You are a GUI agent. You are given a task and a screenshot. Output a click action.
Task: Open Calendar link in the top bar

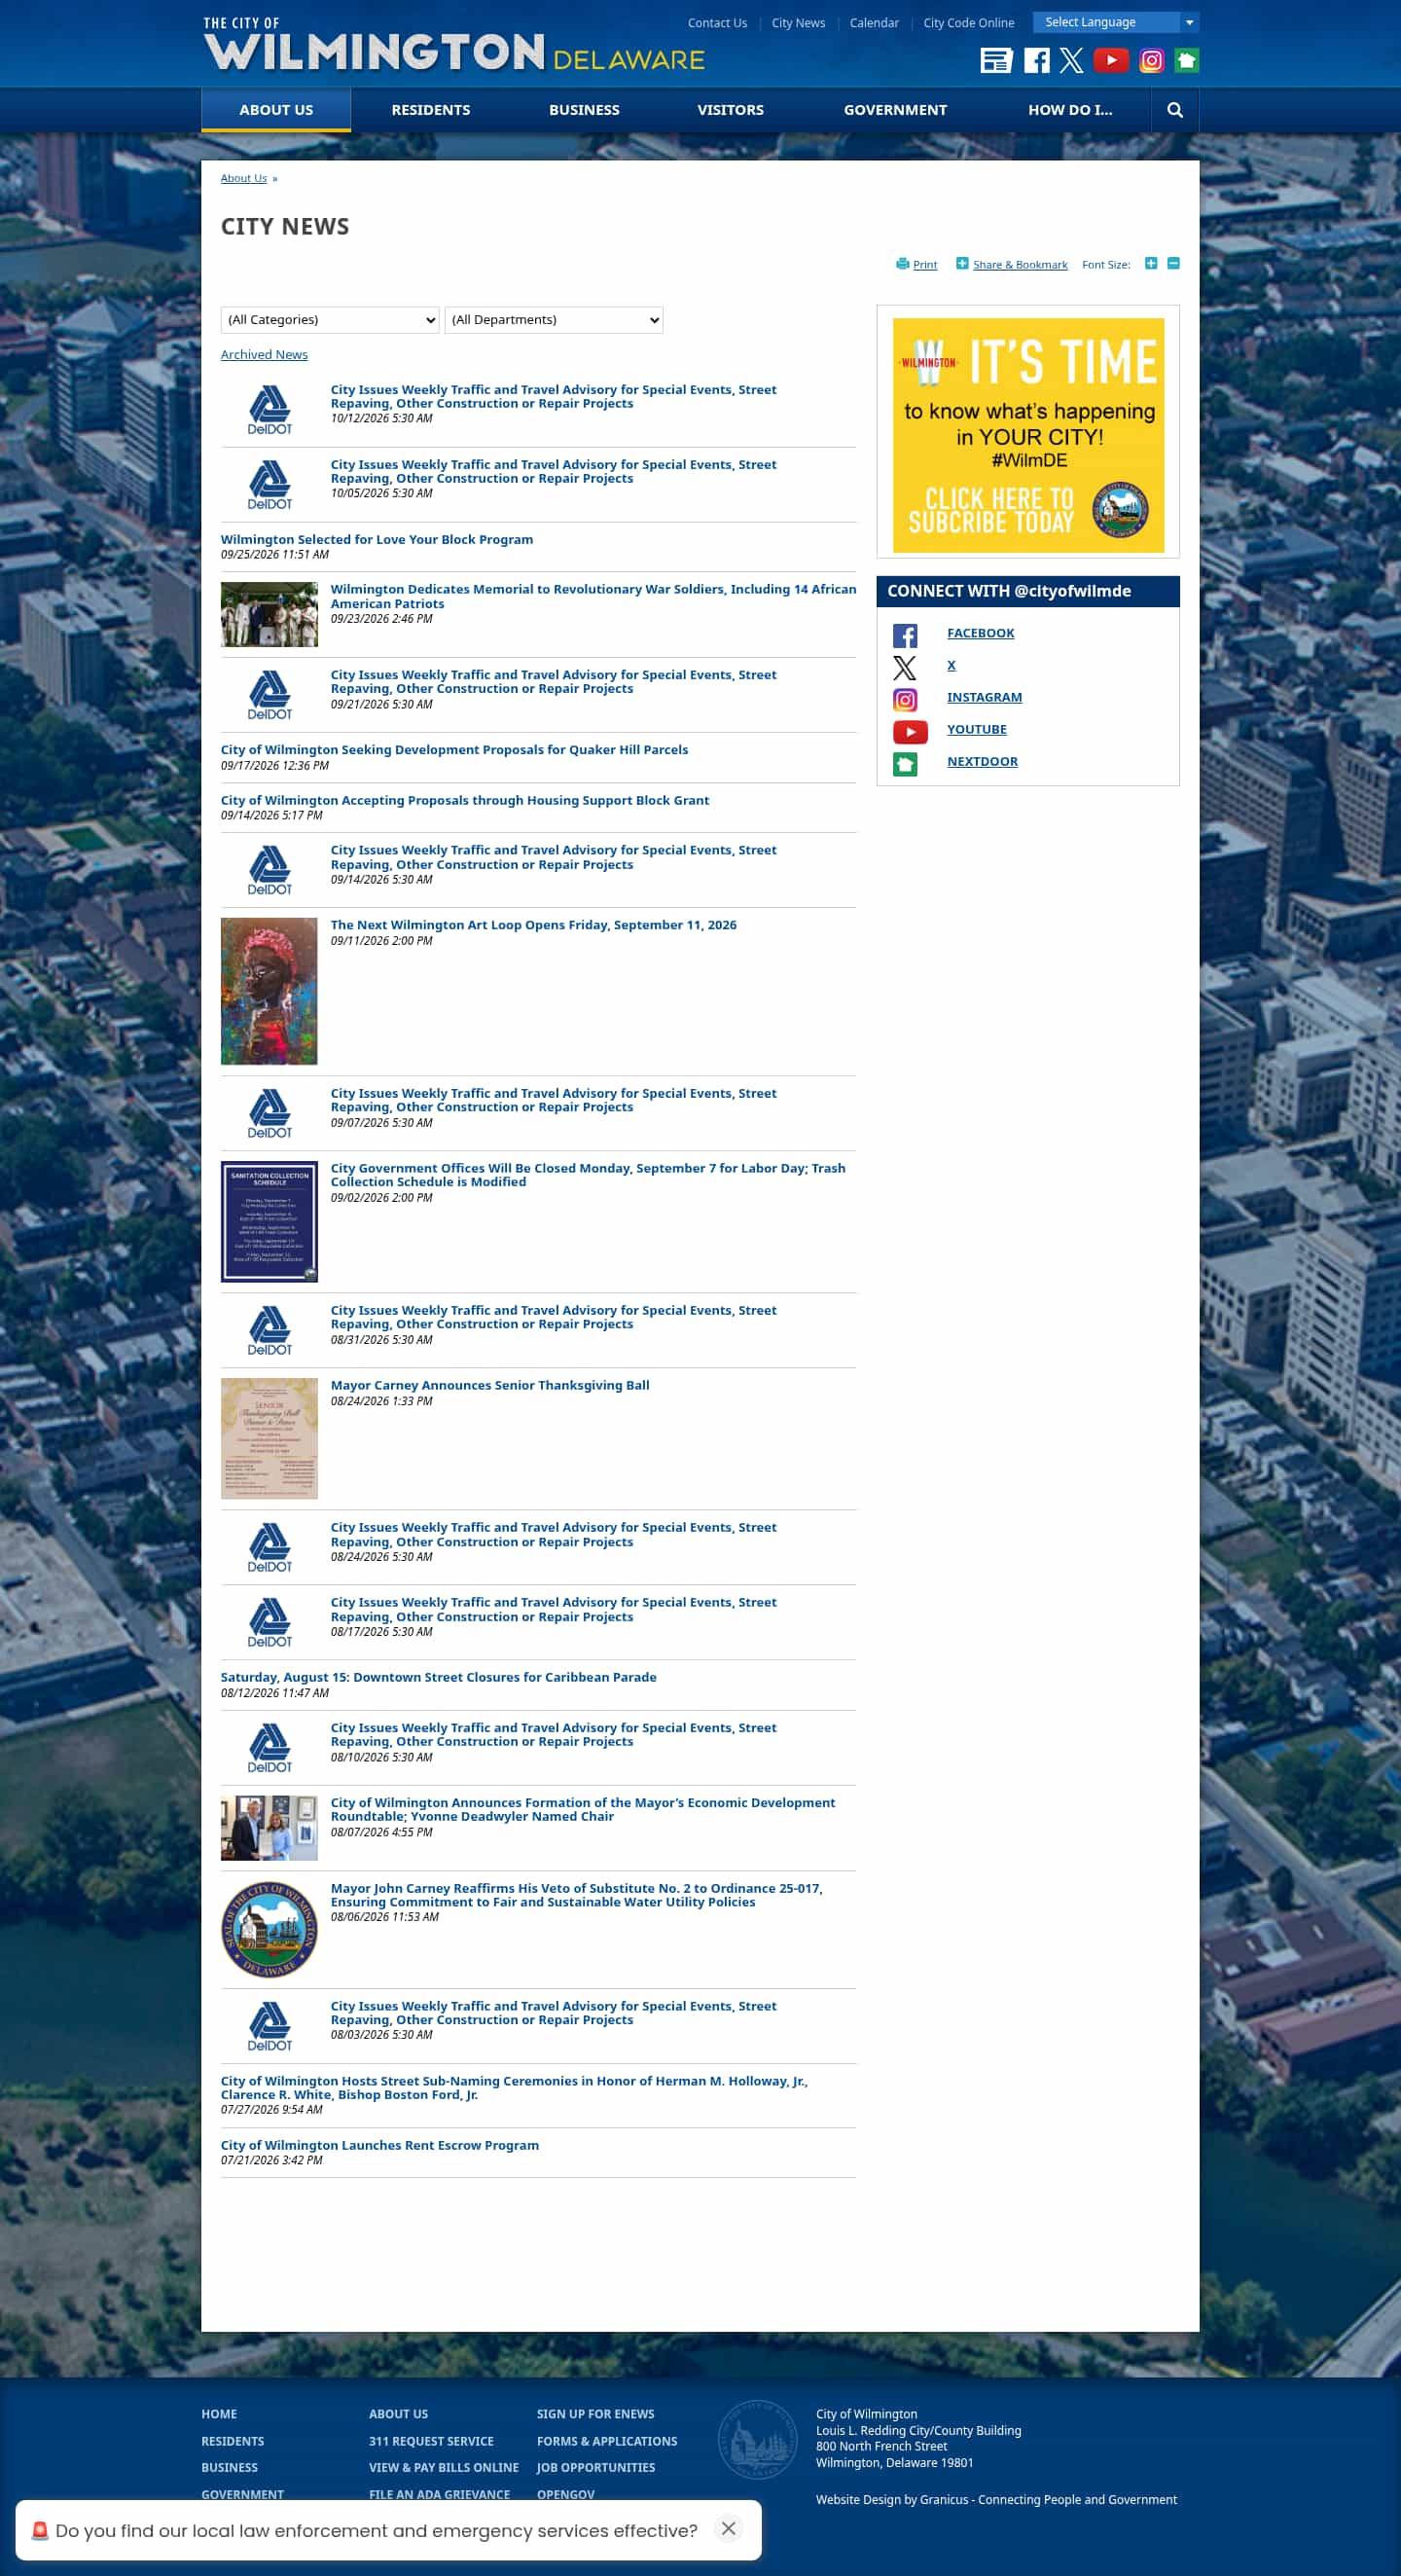(874, 23)
